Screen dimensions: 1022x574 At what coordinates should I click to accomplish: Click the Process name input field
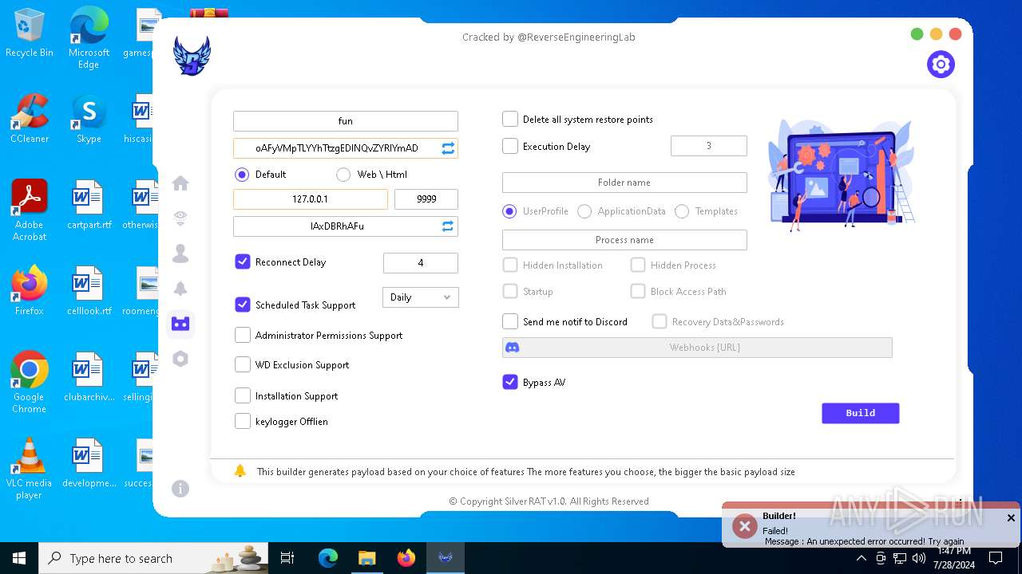624,240
